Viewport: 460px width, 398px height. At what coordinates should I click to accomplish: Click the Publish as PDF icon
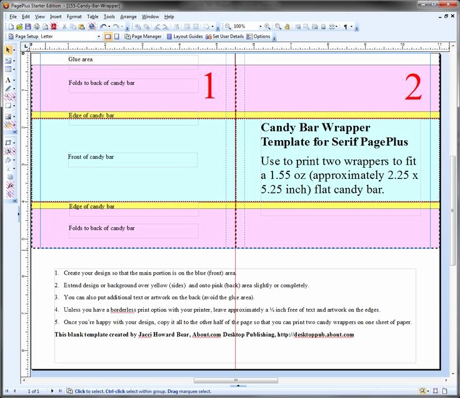coord(54,27)
